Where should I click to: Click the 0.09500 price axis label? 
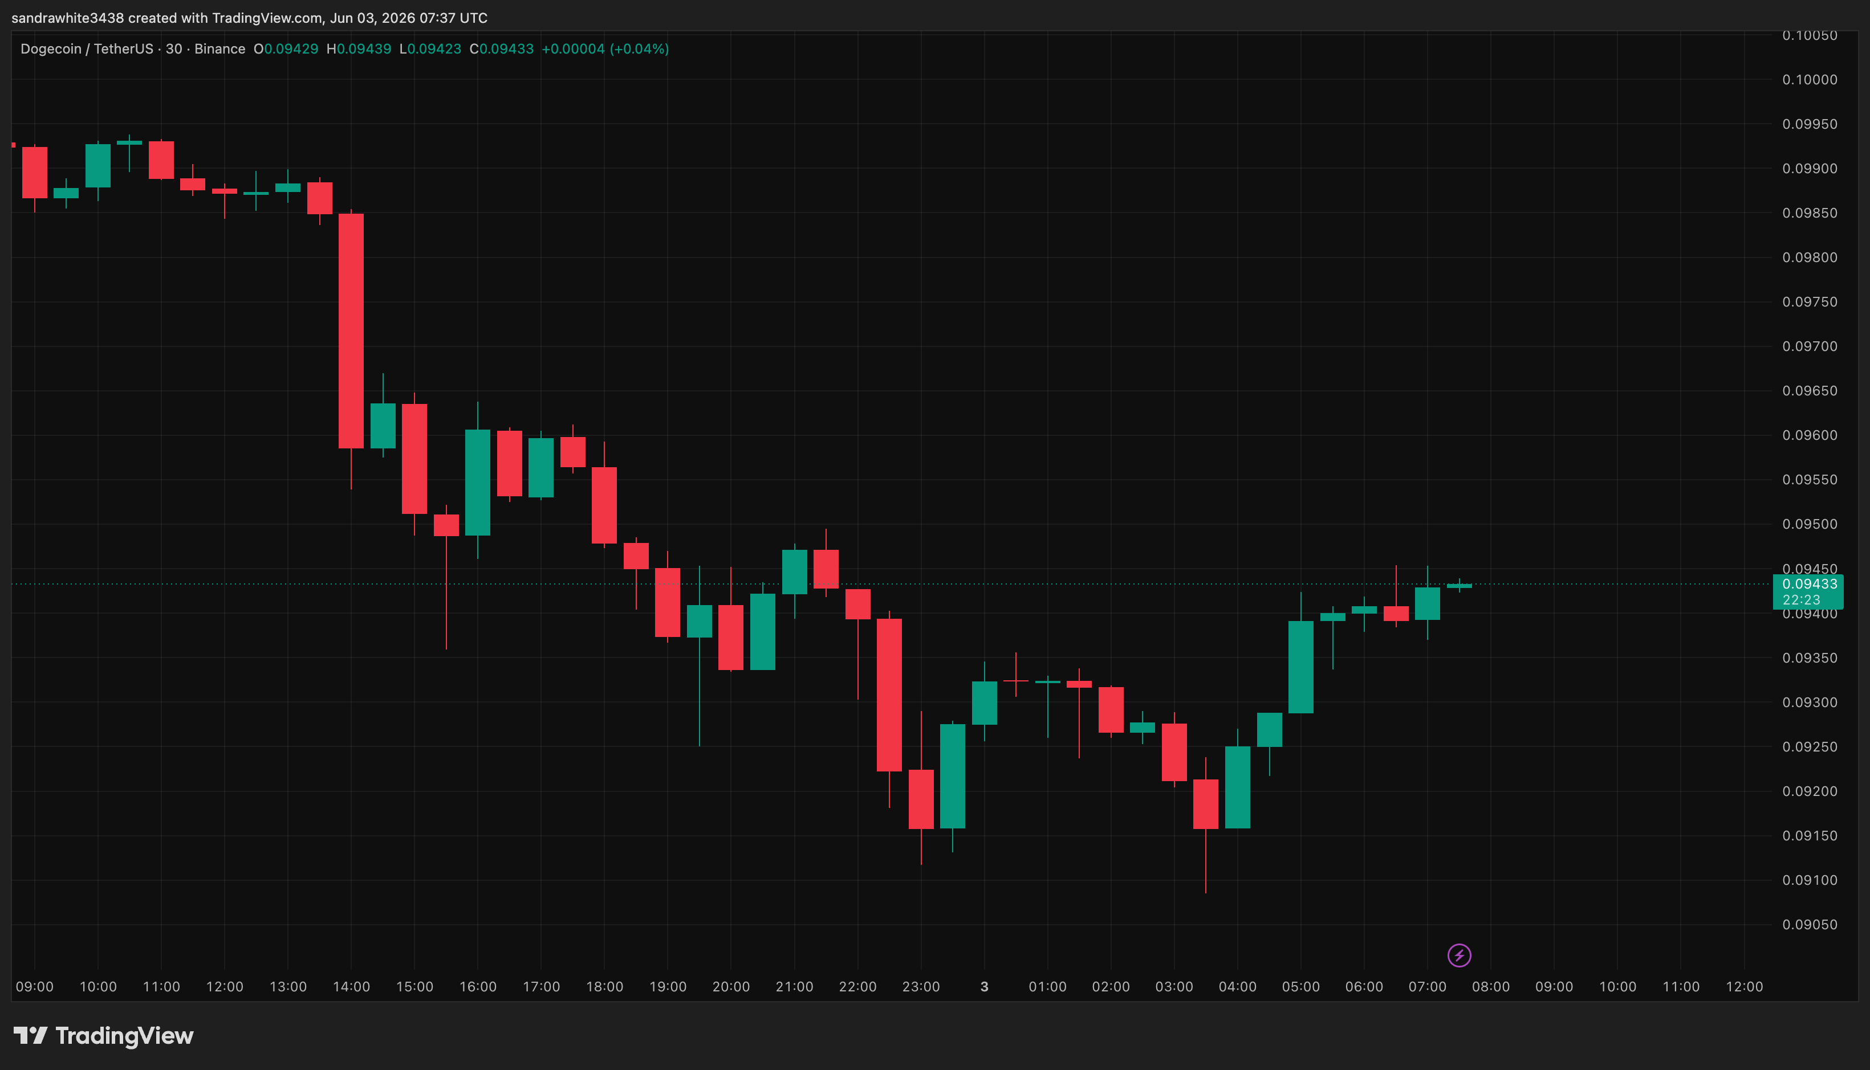(1809, 524)
